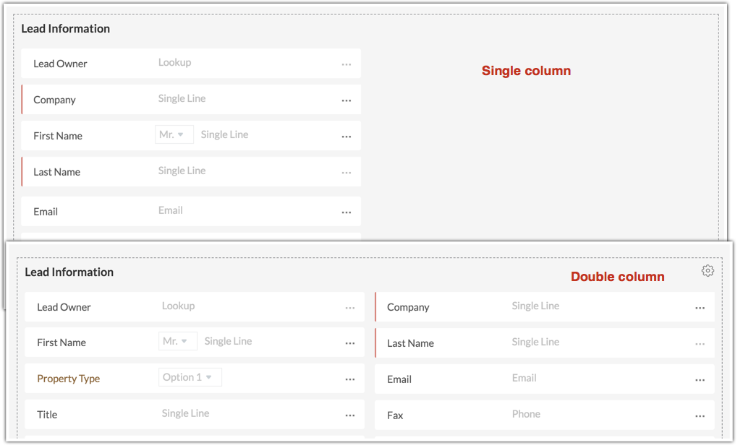Select the Email label in single column layout
The image size is (743, 448).
46,212
